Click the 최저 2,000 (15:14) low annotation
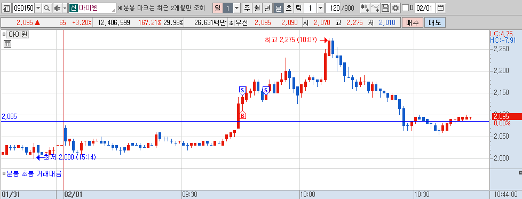Viewport: 522px width, 199px height. tap(69, 157)
